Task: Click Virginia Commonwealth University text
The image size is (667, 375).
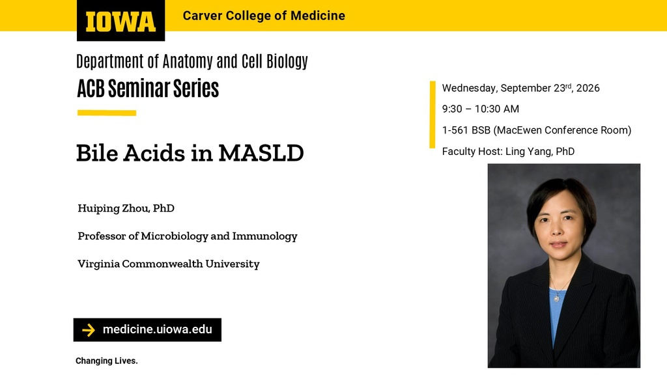Action: pos(169,264)
